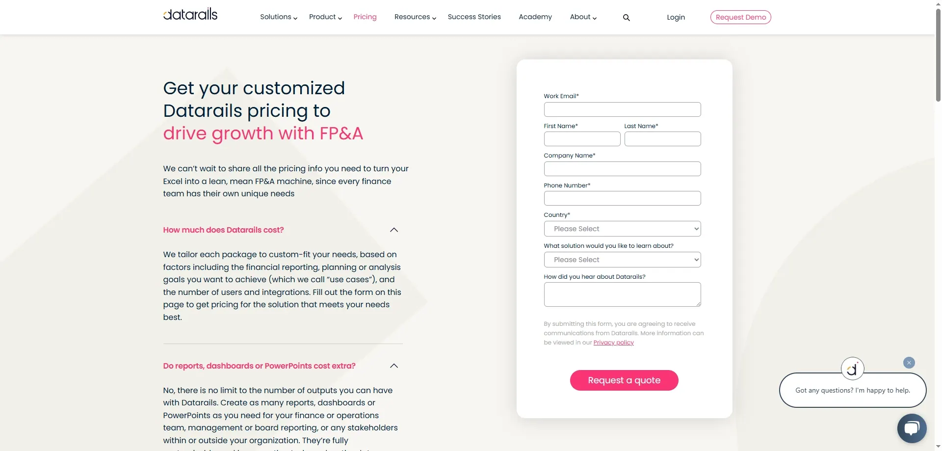
Task: Open the site search magnifier icon
Action: point(626,18)
